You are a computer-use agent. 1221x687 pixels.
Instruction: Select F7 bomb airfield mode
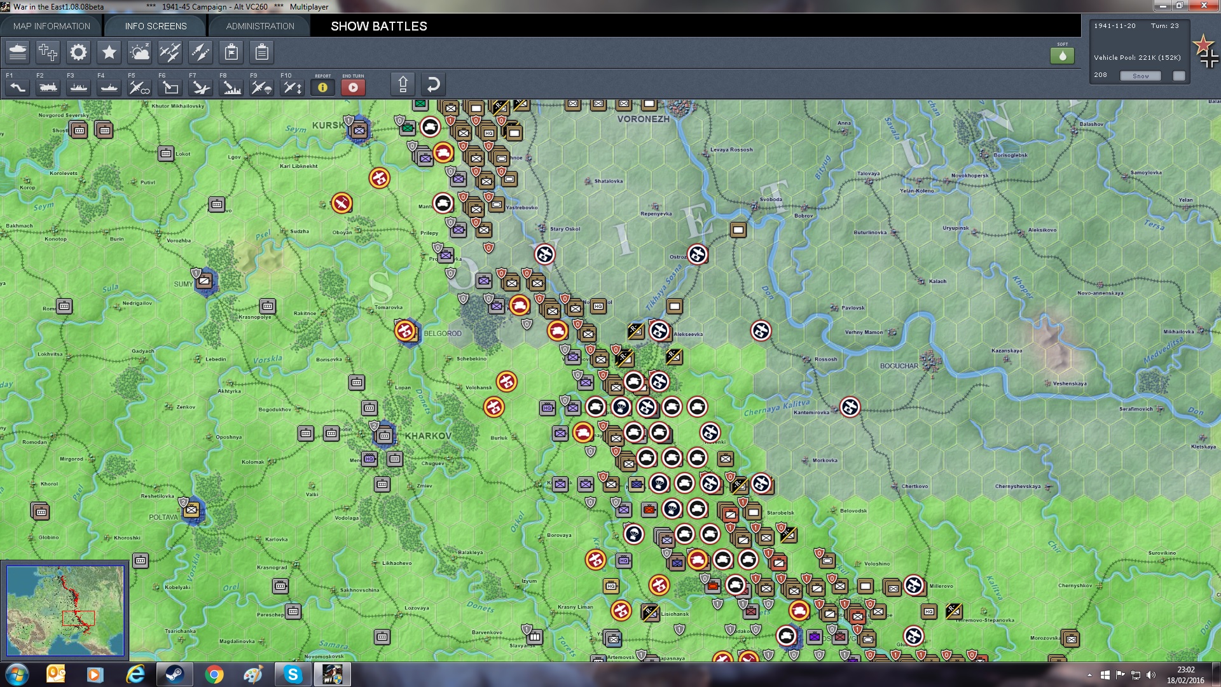(x=200, y=87)
